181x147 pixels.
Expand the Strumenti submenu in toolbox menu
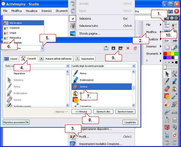tap(161, 54)
